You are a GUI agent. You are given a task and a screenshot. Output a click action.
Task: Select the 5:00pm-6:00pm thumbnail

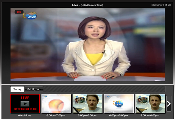click(88, 104)
